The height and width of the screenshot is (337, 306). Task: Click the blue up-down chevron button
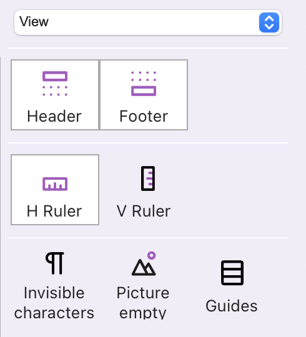click(269, 22)
